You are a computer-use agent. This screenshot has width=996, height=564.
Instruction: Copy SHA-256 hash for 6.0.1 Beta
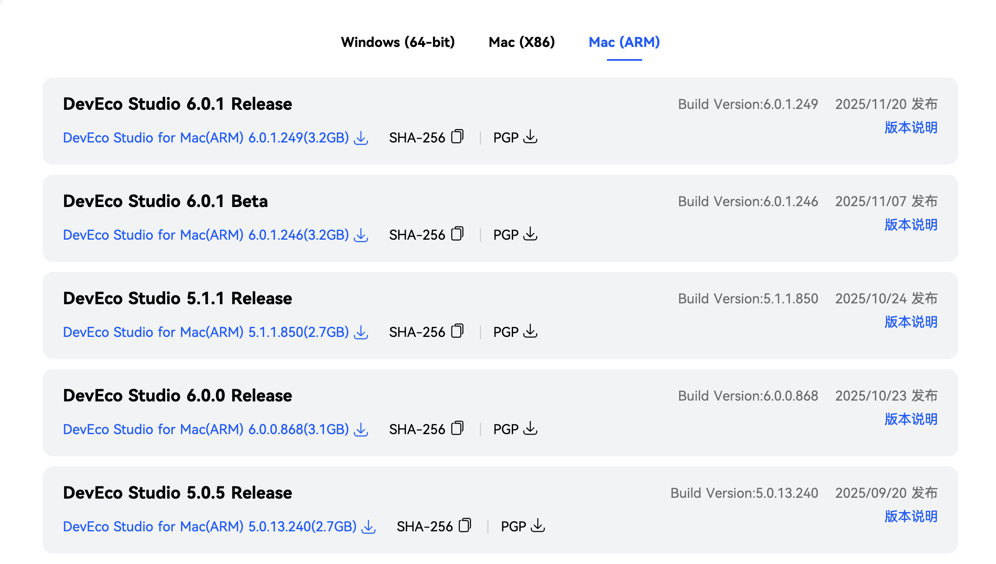pos(457,234)
